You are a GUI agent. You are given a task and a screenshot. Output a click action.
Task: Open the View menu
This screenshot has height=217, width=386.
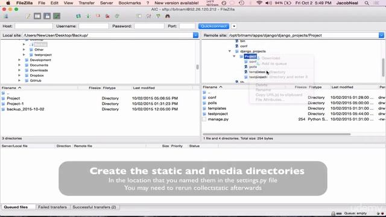tap(68, 3)
